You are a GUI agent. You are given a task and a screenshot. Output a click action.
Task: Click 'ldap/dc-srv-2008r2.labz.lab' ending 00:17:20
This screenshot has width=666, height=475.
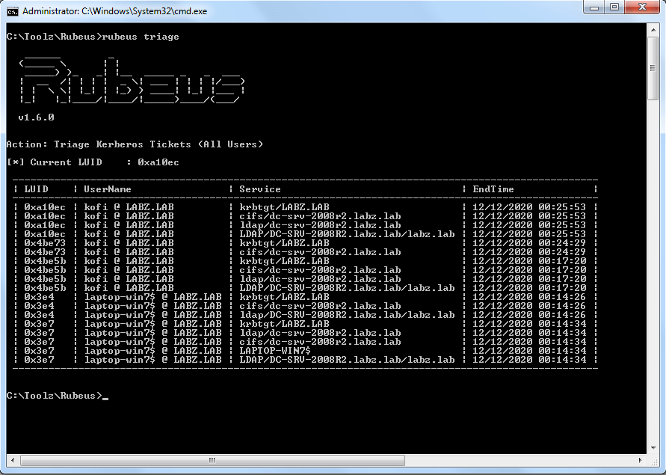click(320, 279)
